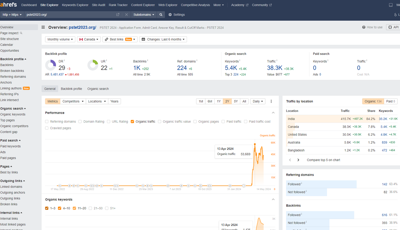The height and width of the screenshot is (230, 400).
Task: Open Organic competitors in sidebar
Action: click(x=14, y=126)
